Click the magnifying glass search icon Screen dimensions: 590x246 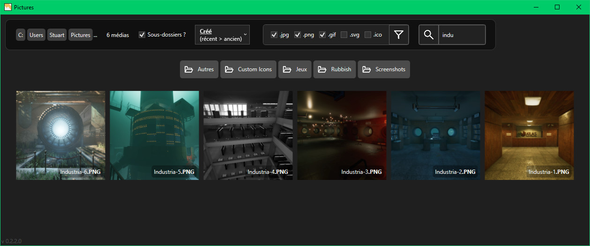pyautogui.click(x=428, y=35)
